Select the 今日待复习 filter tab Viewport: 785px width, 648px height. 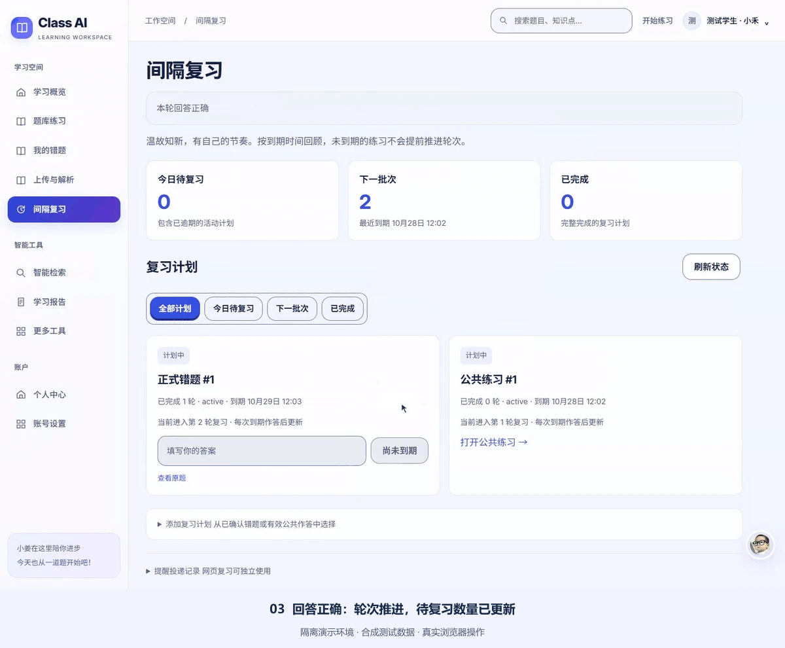click(234, 308)
